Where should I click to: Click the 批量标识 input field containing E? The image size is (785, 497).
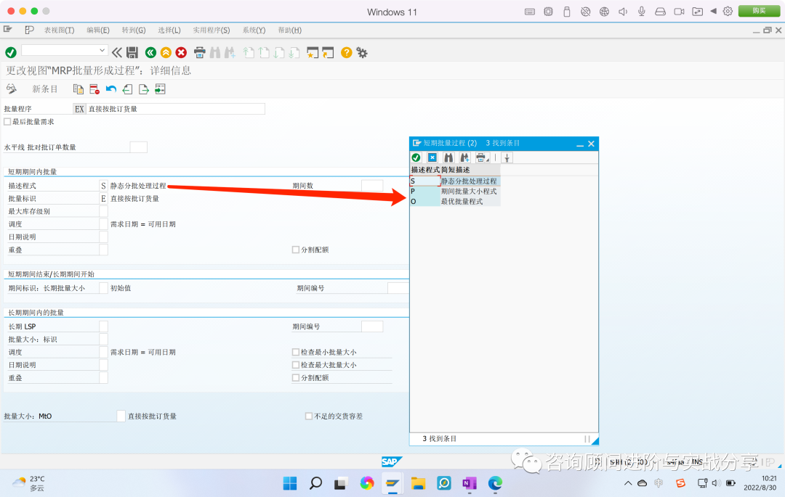103,198
